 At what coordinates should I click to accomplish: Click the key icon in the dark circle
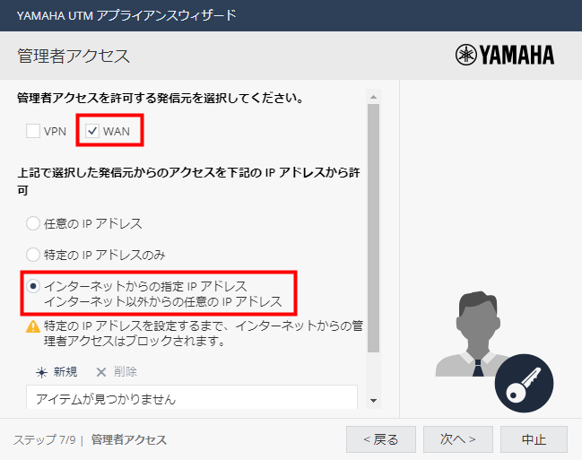524,382
